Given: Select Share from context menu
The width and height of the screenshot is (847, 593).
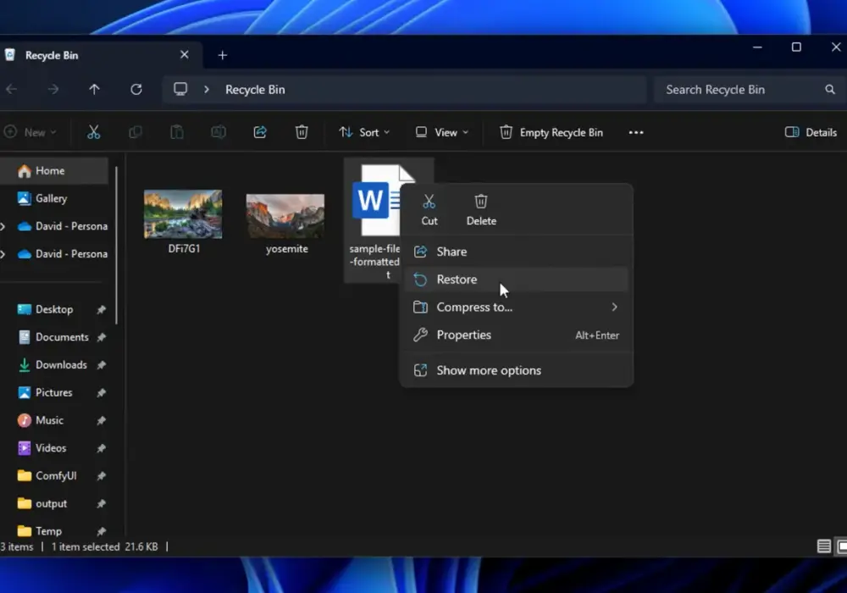Looking at the screenshot, I should (517, 252).
